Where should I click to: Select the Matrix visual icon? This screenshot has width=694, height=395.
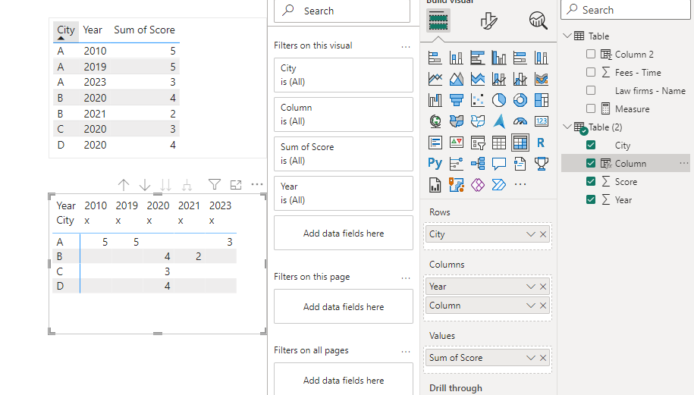tap(520, 143)
